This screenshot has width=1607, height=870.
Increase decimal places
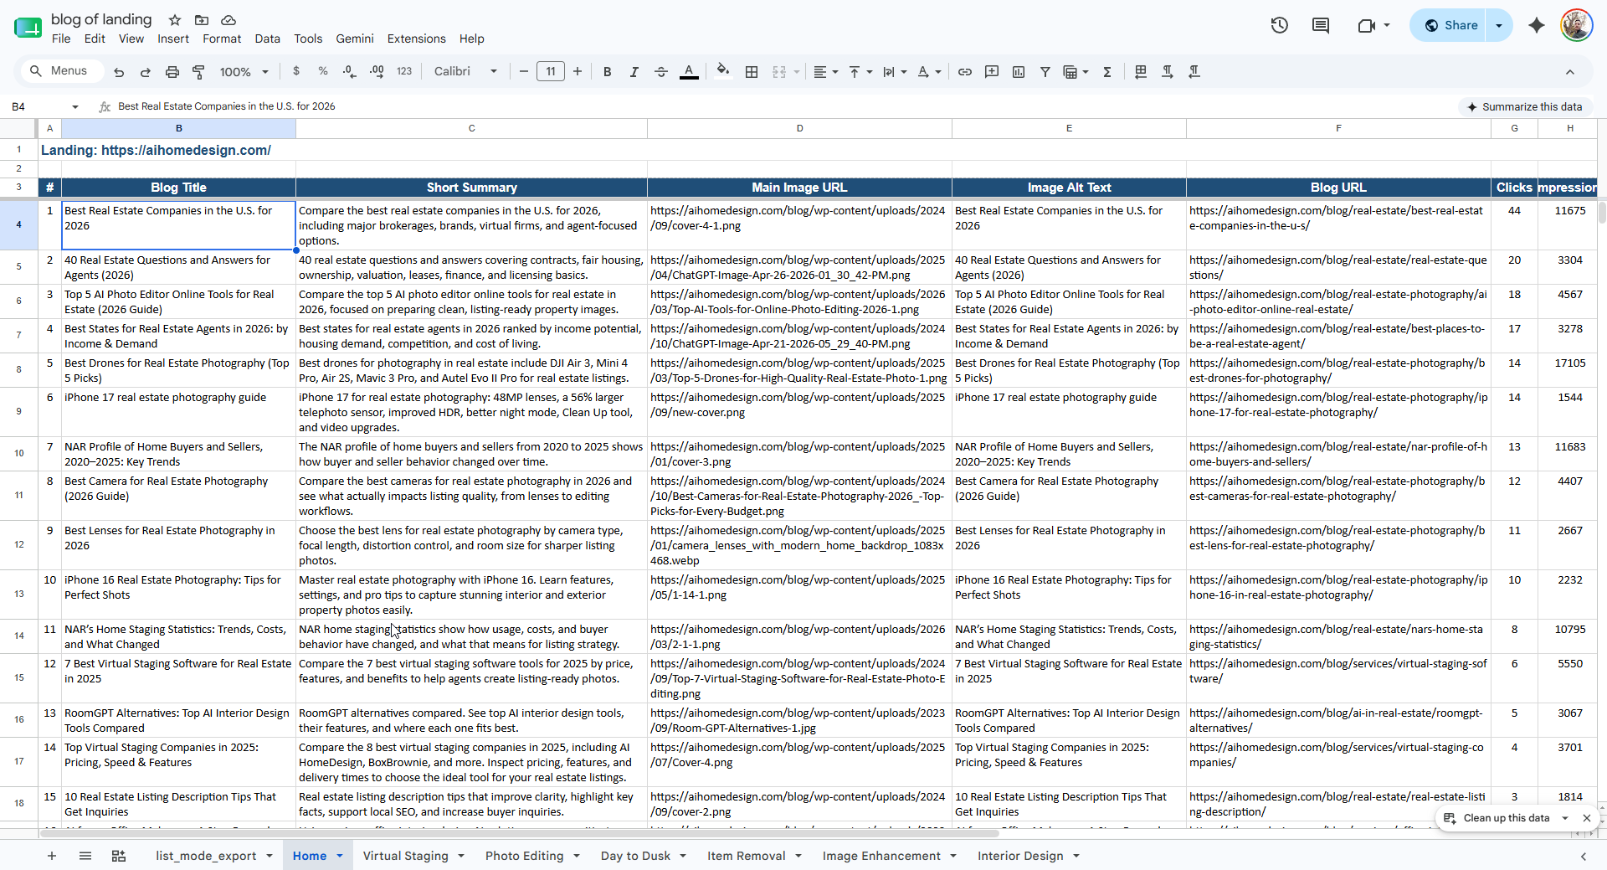click(x=377, y=72)
